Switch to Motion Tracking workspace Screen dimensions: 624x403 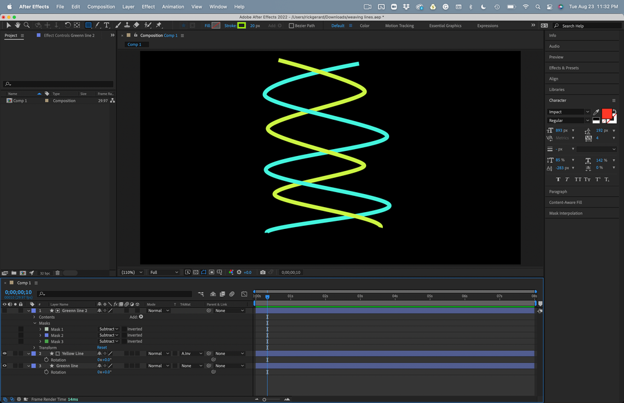[x=399, y=26]
